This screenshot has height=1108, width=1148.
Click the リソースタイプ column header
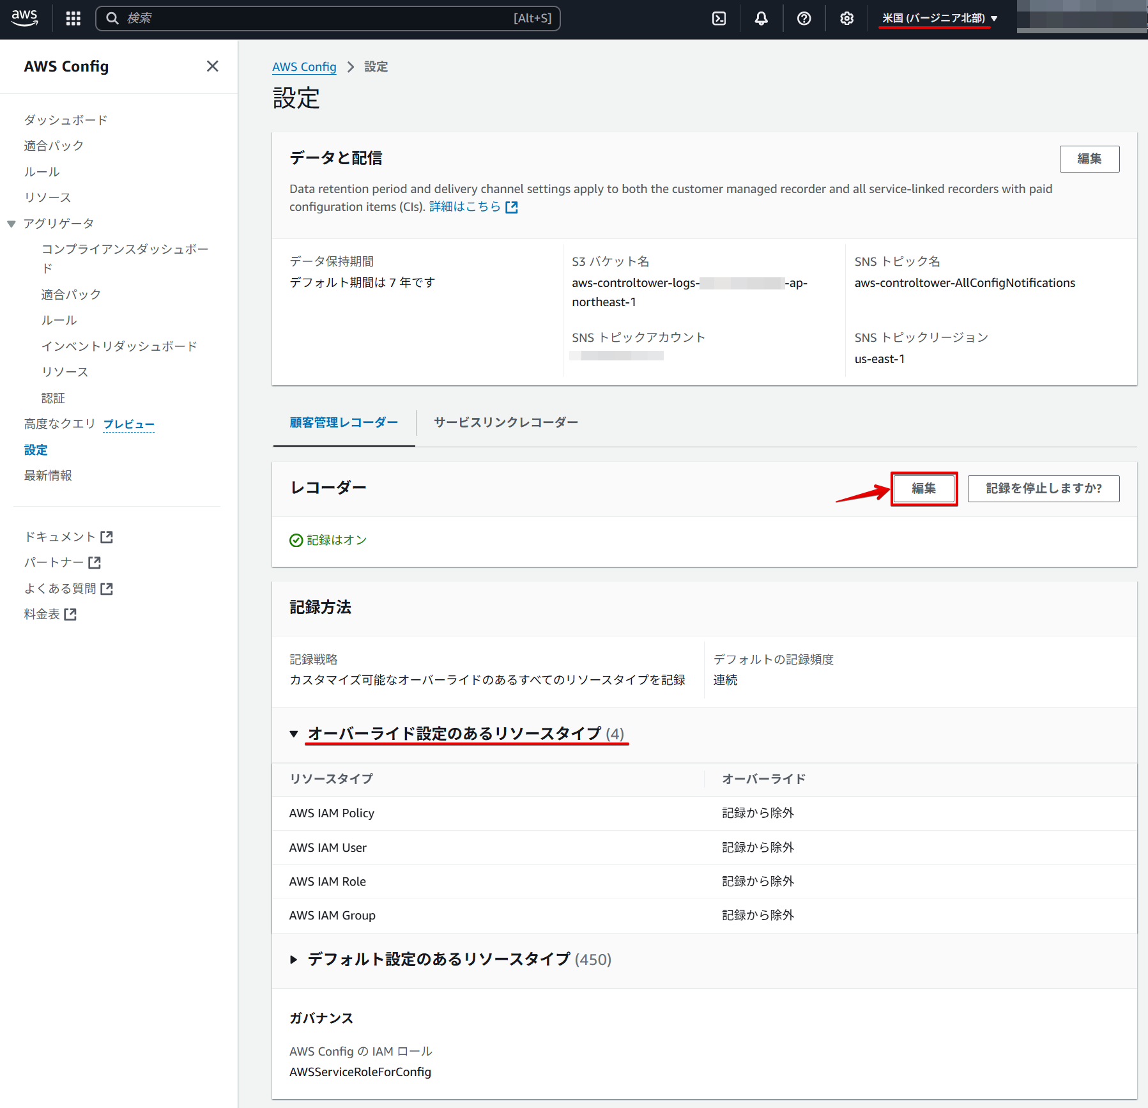pyautogui.click(x=331, y=779)
